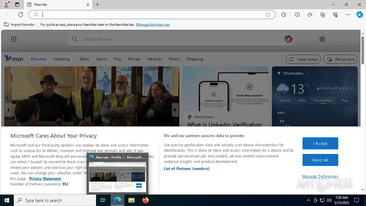Show hidden system tray icons
This screenshot has width=366, height=206.
pos(308,200)
